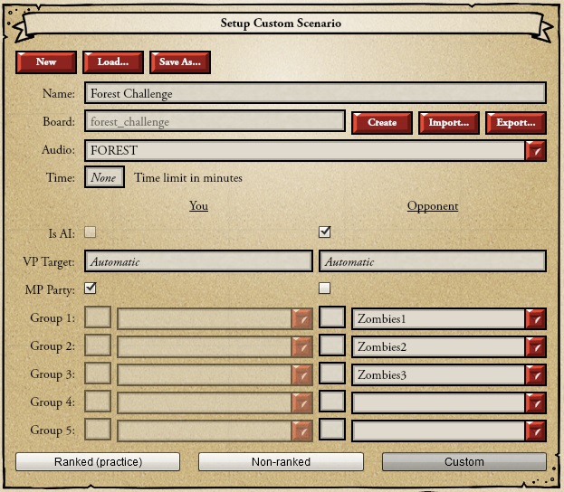Click the Export... button
The image size is (564, 492).
[x=516, y=122]
